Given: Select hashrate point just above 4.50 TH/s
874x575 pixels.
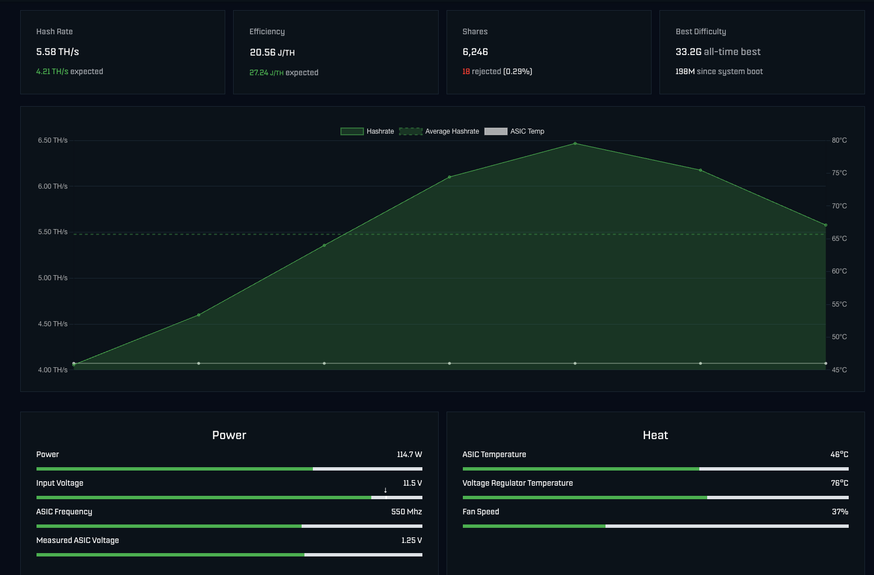Looking at the screenshot, I should tap(199, 315).
